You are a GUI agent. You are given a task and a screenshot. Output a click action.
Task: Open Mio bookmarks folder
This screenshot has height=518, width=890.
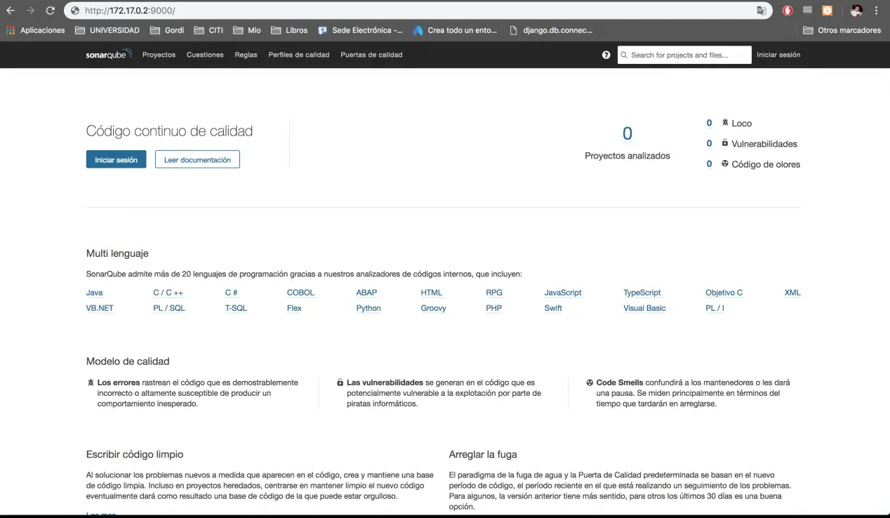click(x=246, y=30)
